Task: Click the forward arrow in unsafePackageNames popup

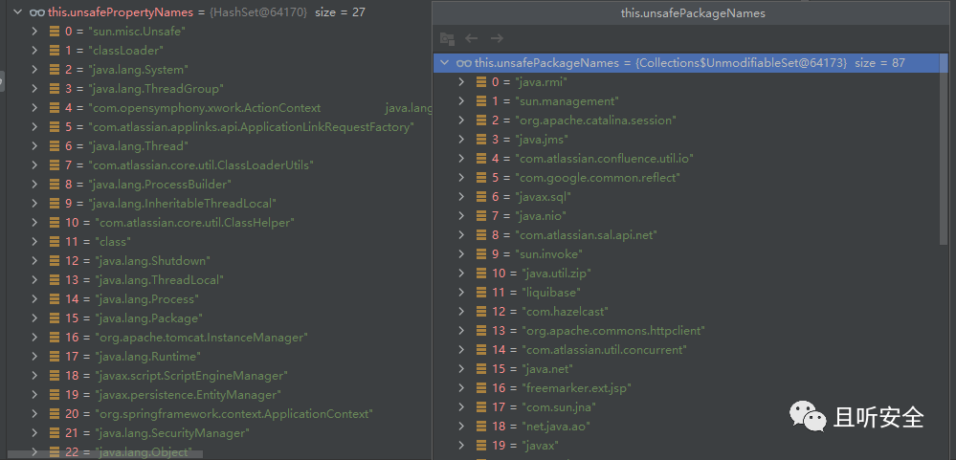Action: point(497,38)
